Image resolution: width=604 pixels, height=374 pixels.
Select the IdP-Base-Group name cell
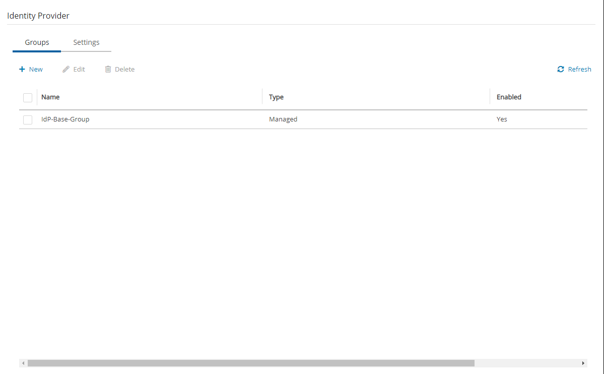65,119
